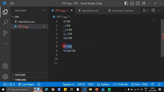Open PowerPoint from the taskbar
The height and width of the screenshot is (92, 164).
(97, 89)
